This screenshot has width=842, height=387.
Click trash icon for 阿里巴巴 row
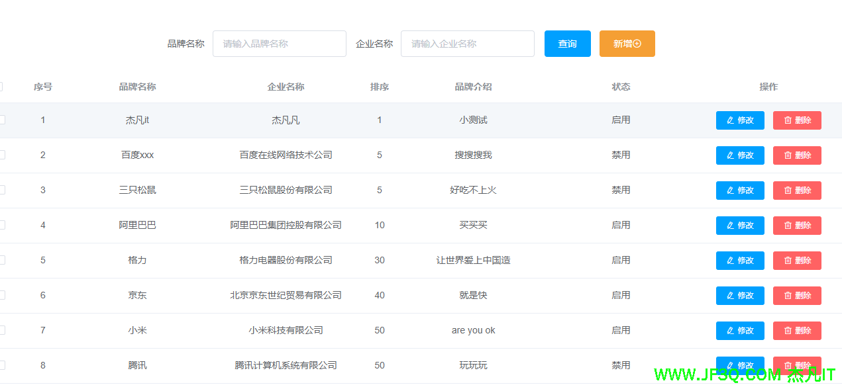788,226
